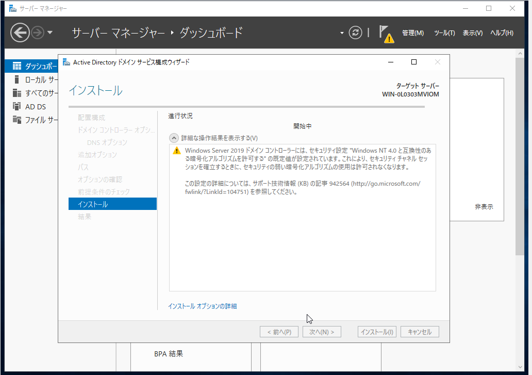Viewport: 532px width, 375px height.
Task: Select the DNS オプション wizard step
Action: (107, 142)
